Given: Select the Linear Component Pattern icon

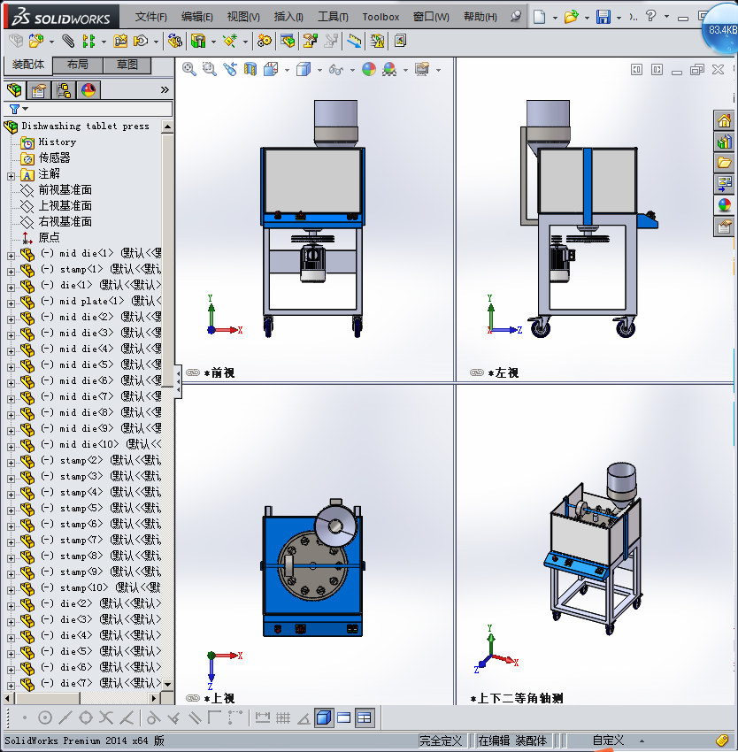Looking at the screenshot, I should coord(88,42).
